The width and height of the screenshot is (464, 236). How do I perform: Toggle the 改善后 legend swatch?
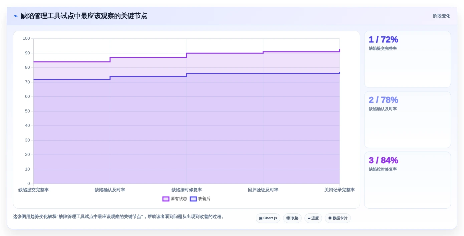pos(193,199)
